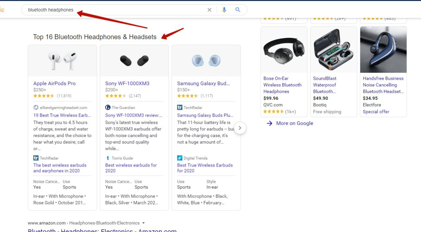Open SoundBlast Waterproof Bluetooth listing
The image size is (421, 232).
pos(325,85)
